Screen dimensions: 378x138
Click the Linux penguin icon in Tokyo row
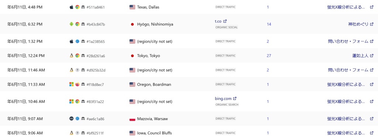click(71, 56)
